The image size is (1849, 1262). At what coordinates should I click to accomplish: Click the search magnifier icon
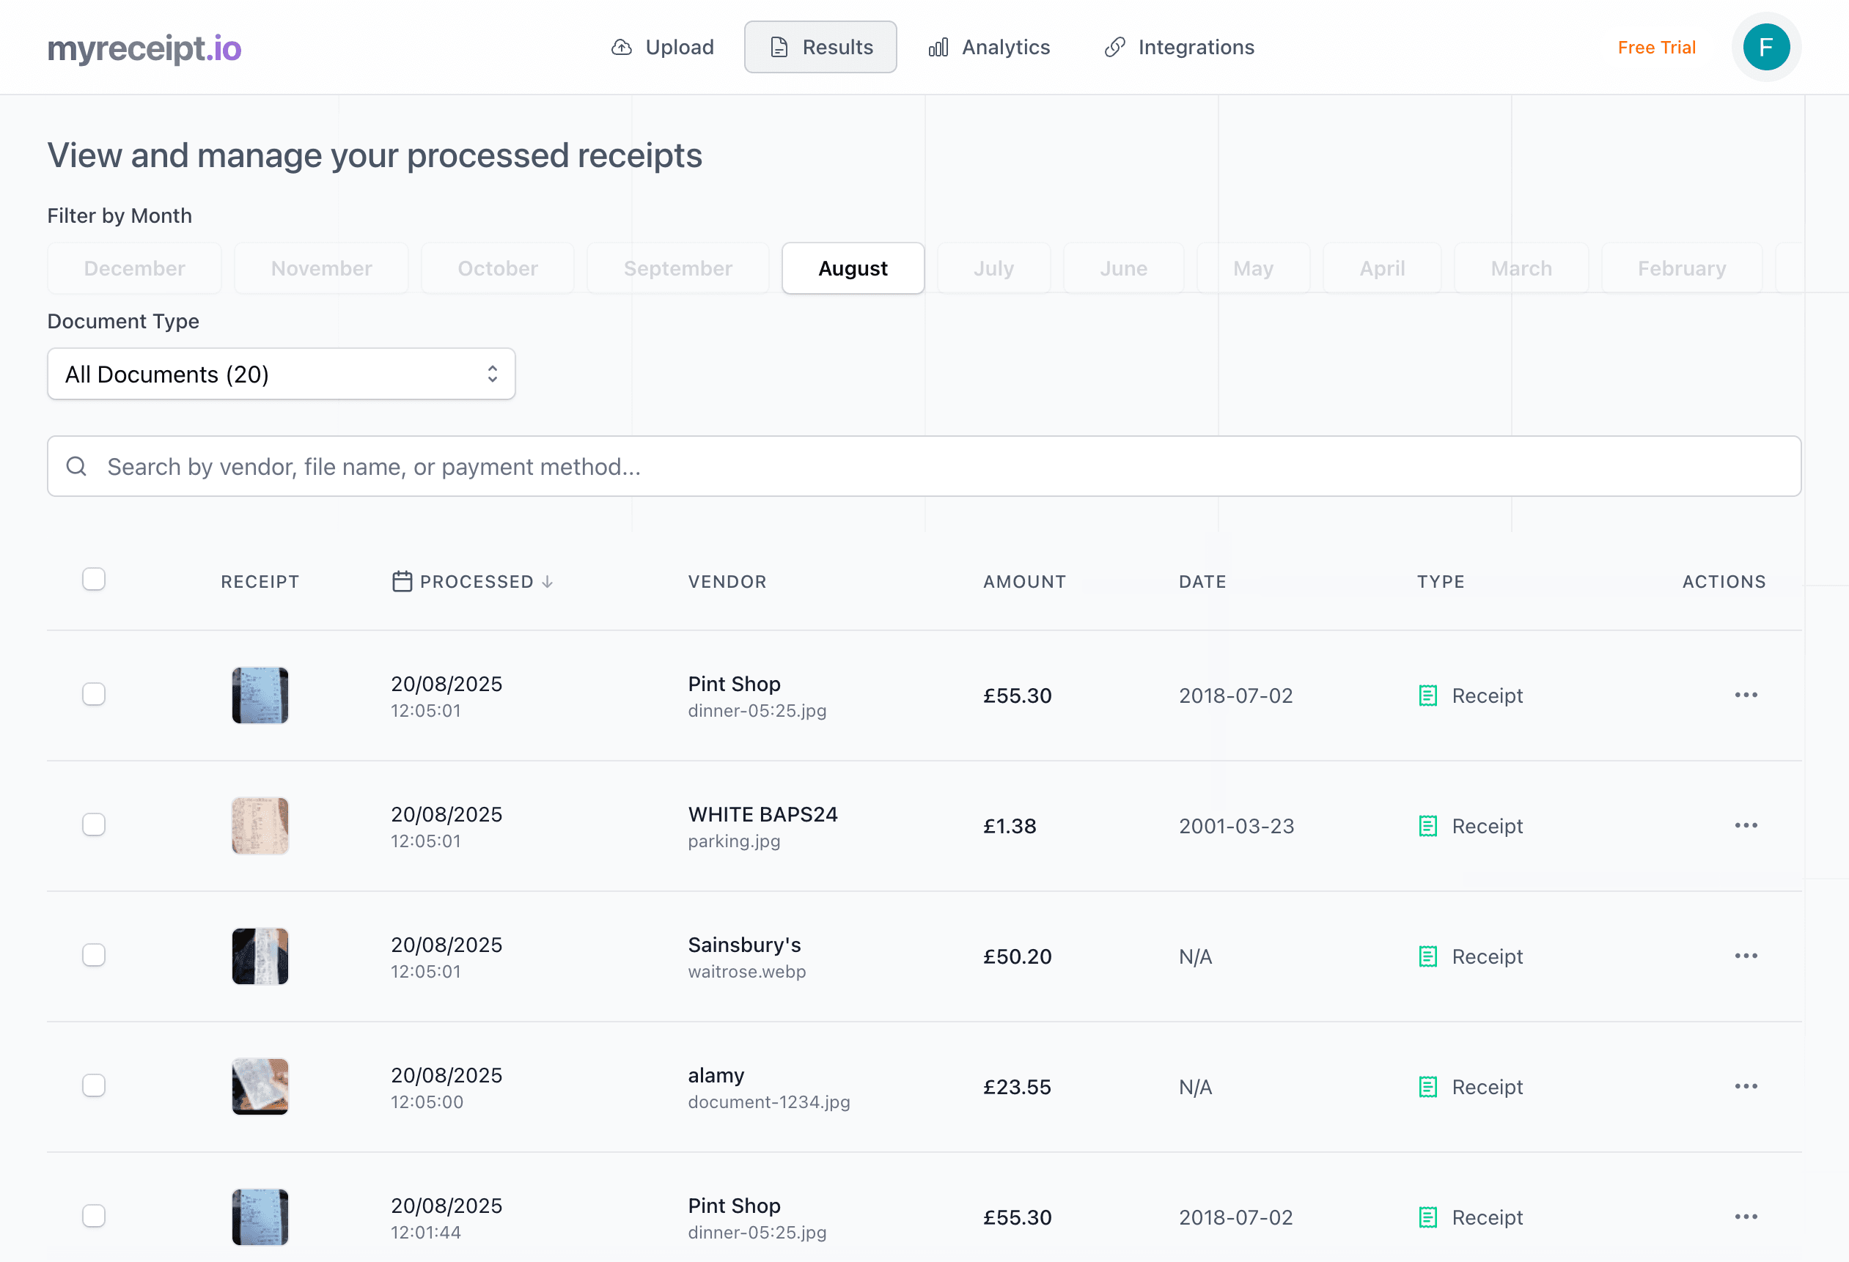[77, 466]
